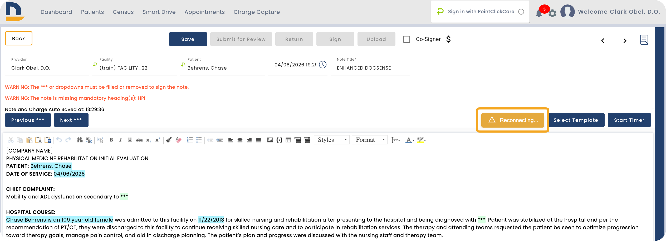Click the Start Timer button

629,120
